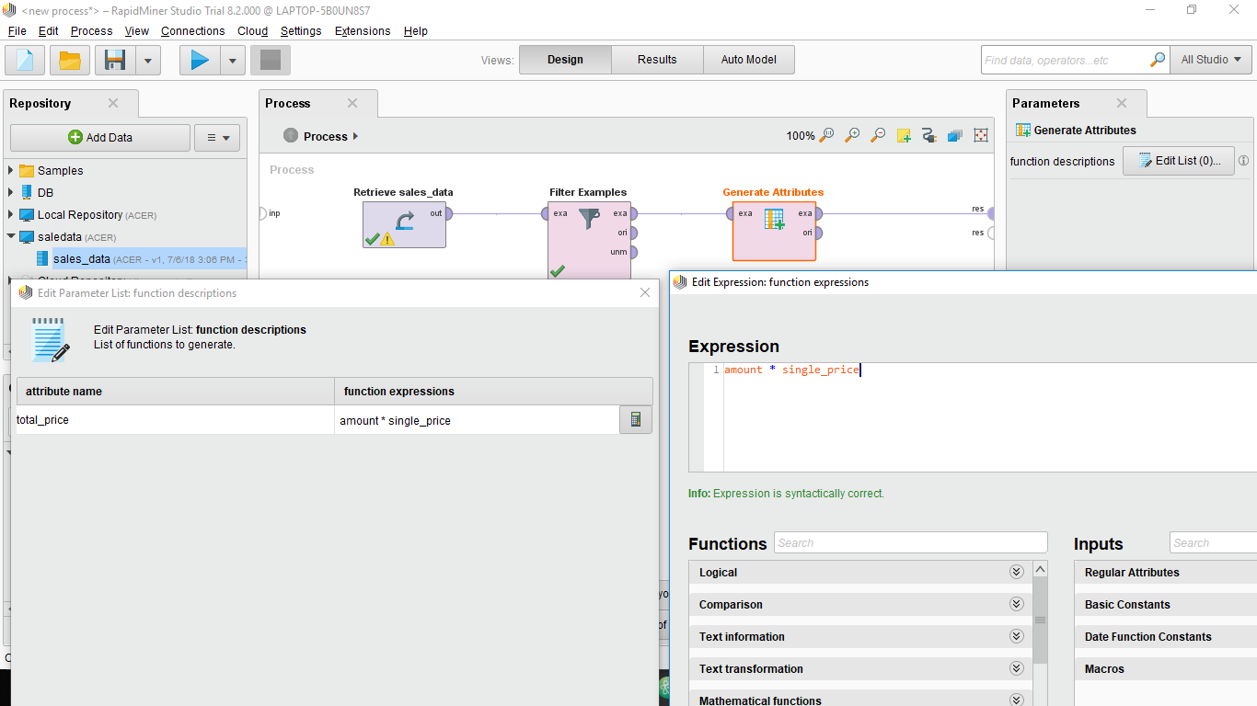Zoom in on the process canvas

pos(852,135)
